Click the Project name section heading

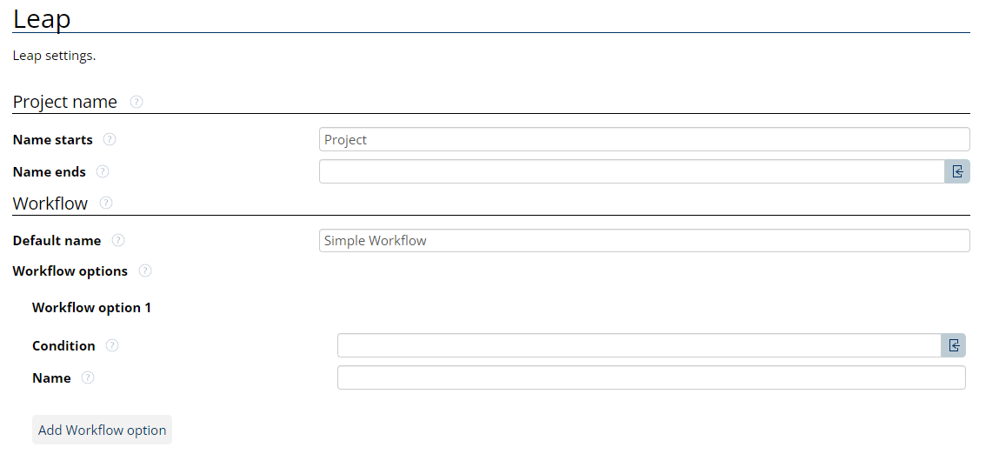coord(65,102)
